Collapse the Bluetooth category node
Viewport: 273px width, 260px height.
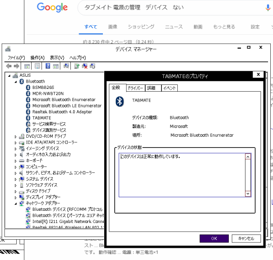click(16, 81)
